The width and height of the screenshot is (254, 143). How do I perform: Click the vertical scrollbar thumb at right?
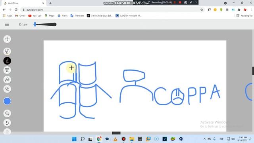tap(253, 71)
